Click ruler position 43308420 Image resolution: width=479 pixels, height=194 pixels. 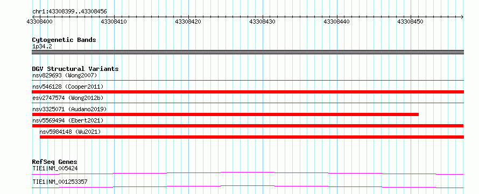188,21
